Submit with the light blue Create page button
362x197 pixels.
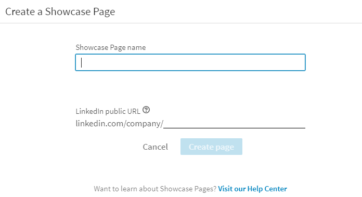pyautogui.click(x=211, y=147)
